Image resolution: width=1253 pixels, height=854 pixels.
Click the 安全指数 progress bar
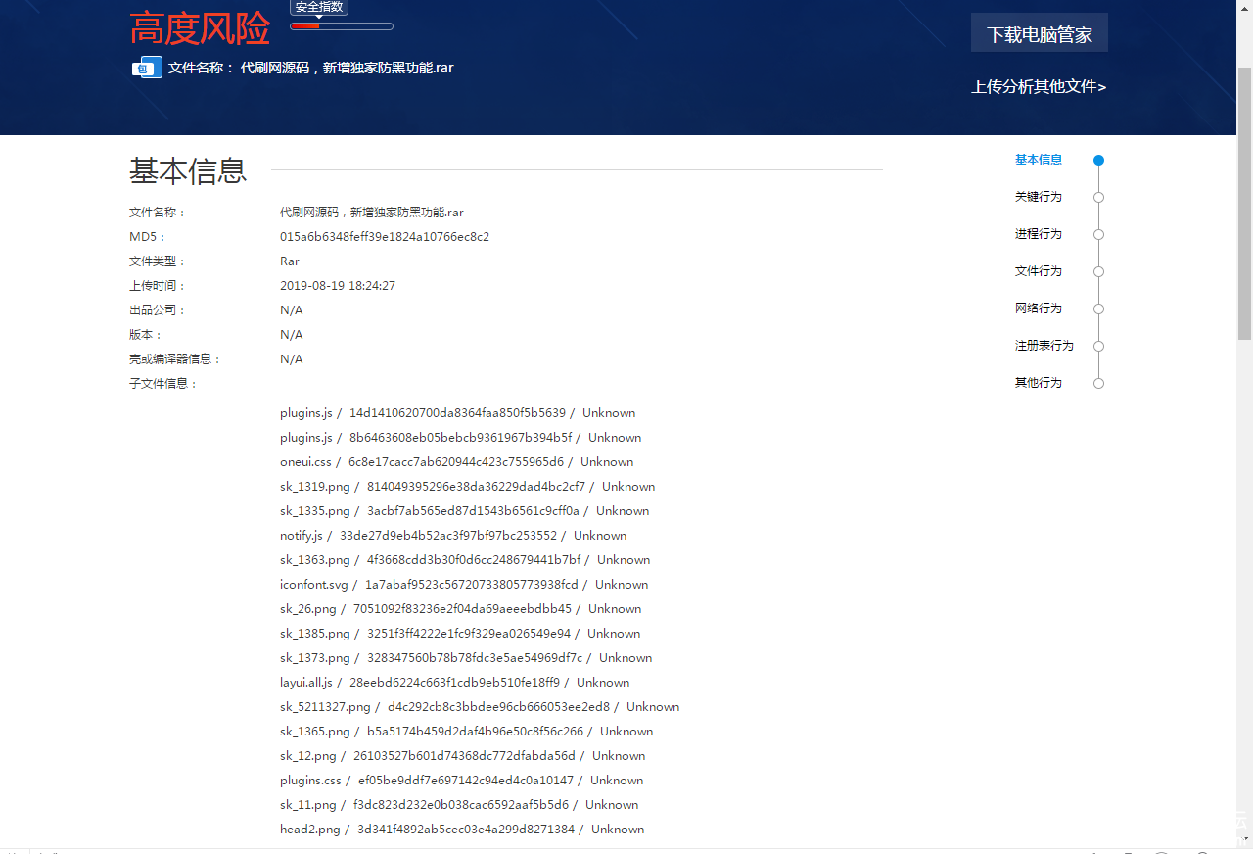(342, 26)
